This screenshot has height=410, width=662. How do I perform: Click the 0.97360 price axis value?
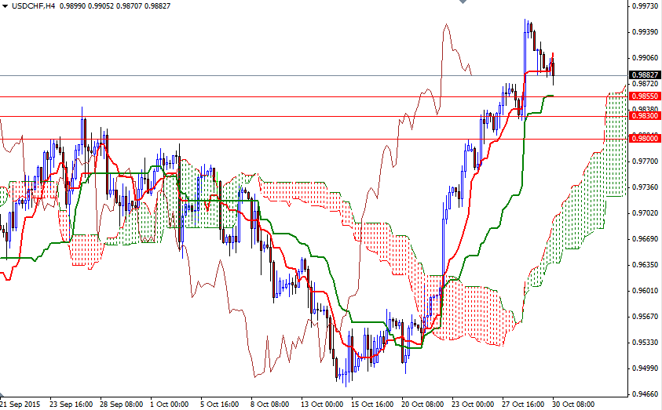(x=645, y=187)
